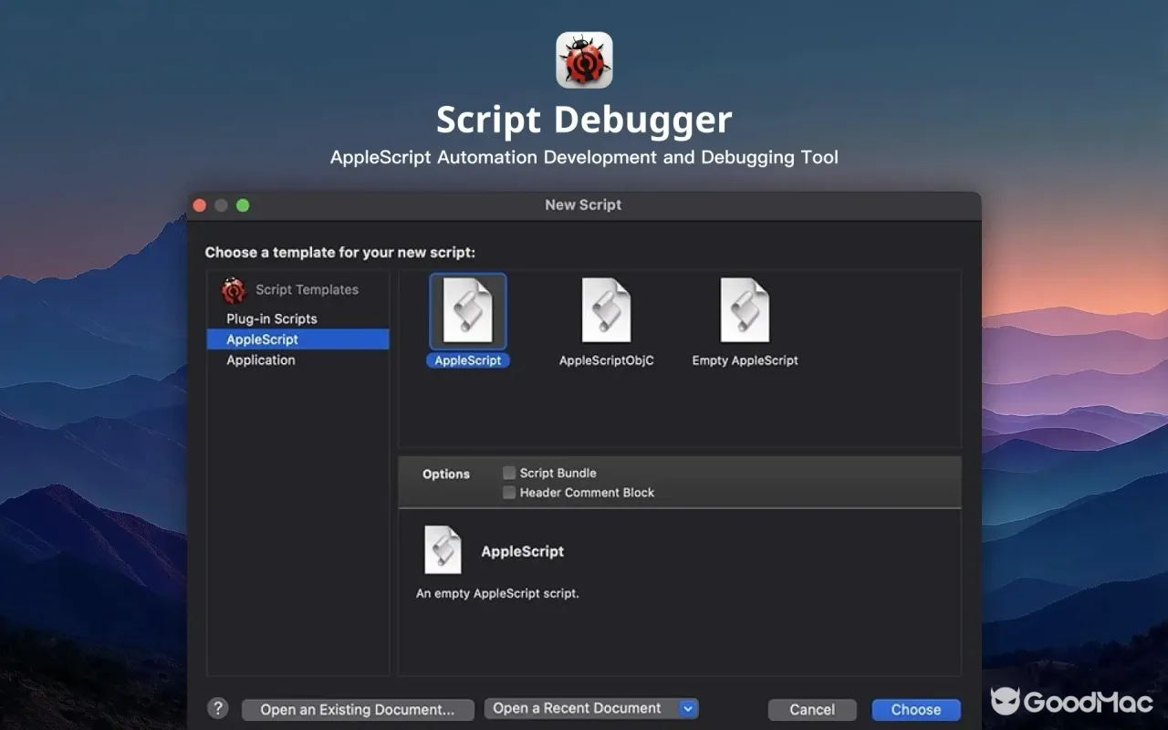
Task: Click Open an Existing Document button
Action: [x=358, y=710]
